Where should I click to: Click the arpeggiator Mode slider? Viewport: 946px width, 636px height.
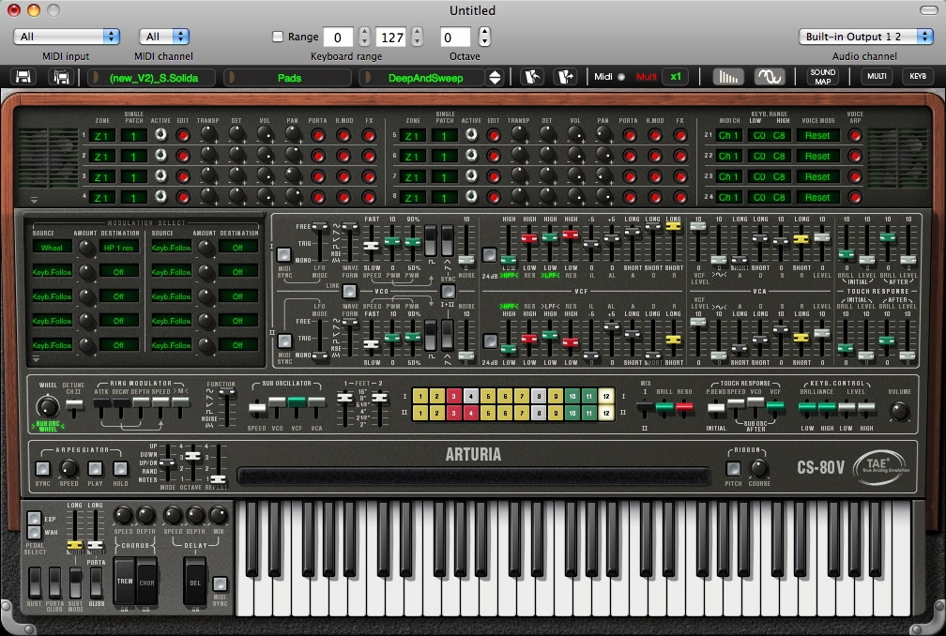168,463
